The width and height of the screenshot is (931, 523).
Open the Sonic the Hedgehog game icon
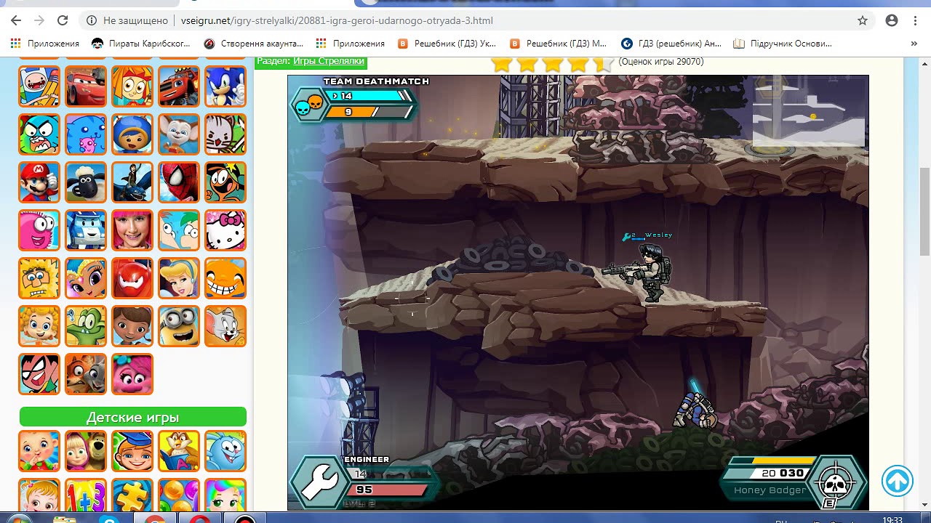225,86
